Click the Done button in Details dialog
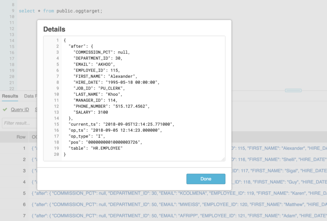Image resolution: width=327 pixels, height=221 pixels. 206,179
